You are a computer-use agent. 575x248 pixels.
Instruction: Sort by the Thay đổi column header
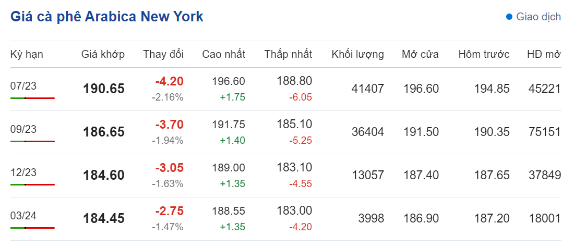[x=163, y=54]
